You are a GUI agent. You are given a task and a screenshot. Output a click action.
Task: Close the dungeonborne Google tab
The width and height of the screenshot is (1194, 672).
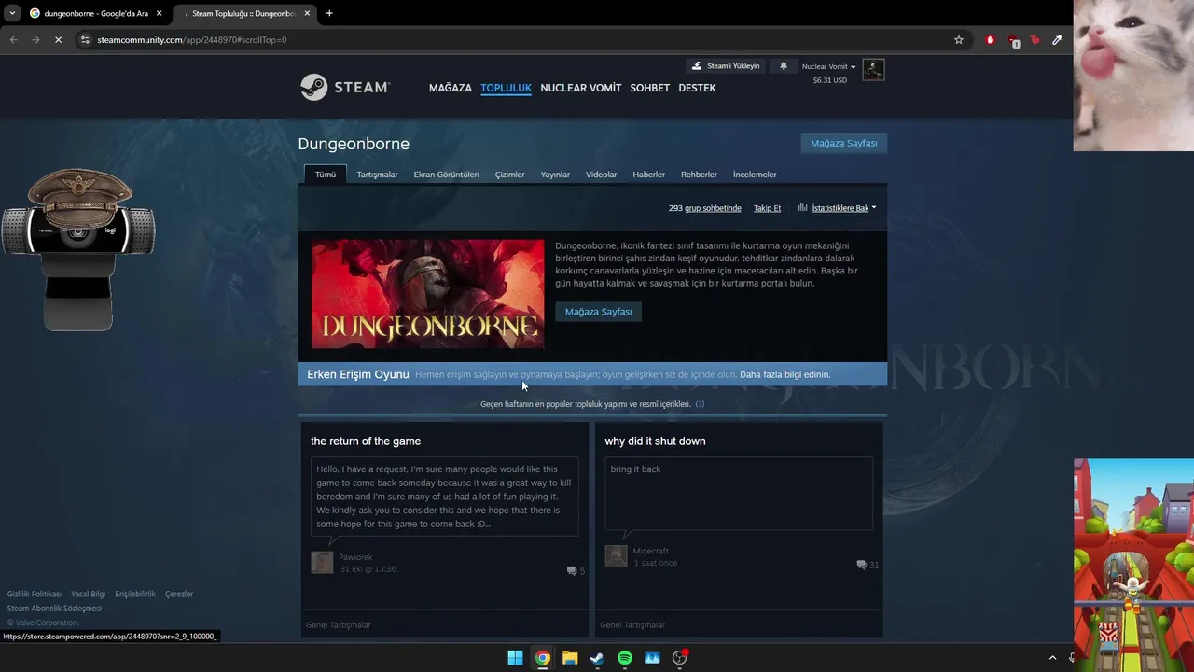point(159,13)
